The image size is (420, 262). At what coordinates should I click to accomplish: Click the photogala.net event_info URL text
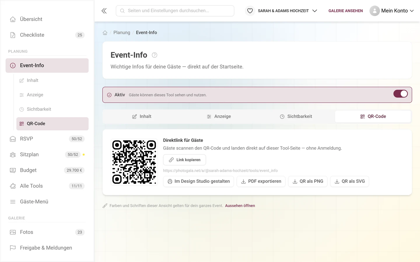tap(220, 171)
